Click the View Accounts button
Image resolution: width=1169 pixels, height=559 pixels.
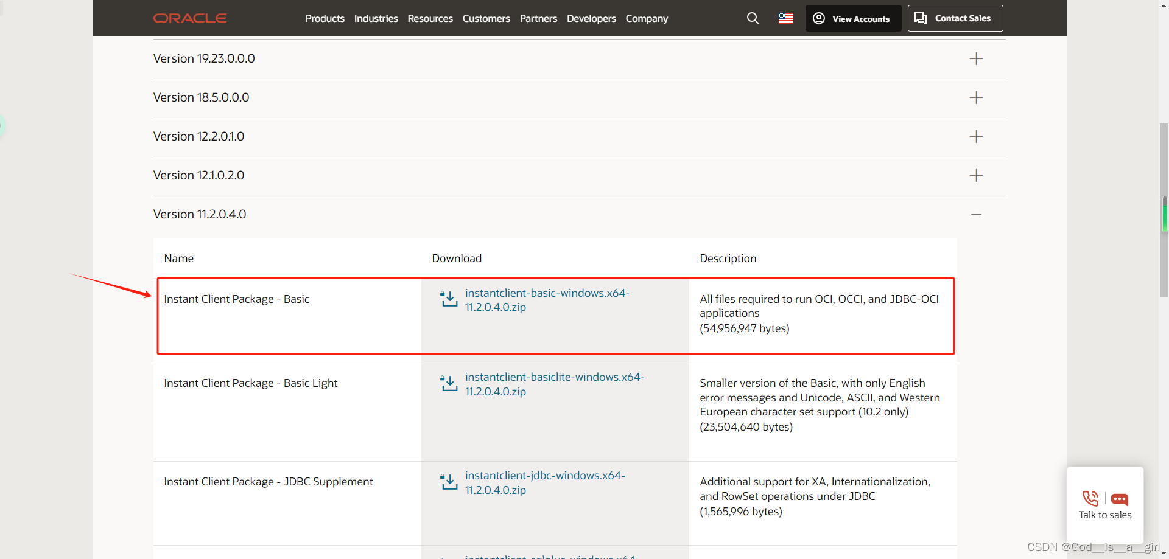pos(853,18)
